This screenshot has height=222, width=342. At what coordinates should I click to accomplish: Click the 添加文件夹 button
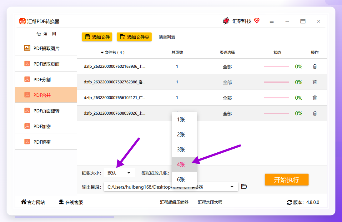coord(134,37)
